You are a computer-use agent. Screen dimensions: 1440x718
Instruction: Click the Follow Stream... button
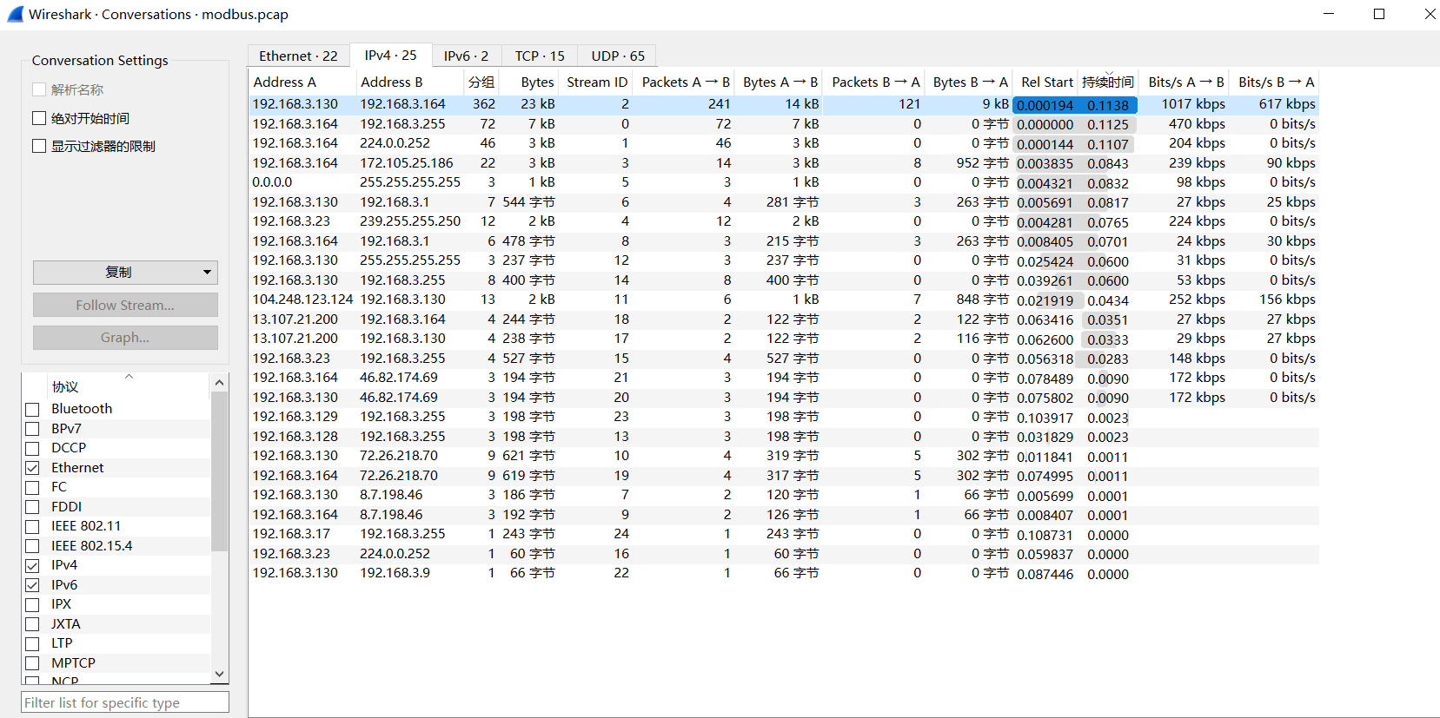(125, 305)
